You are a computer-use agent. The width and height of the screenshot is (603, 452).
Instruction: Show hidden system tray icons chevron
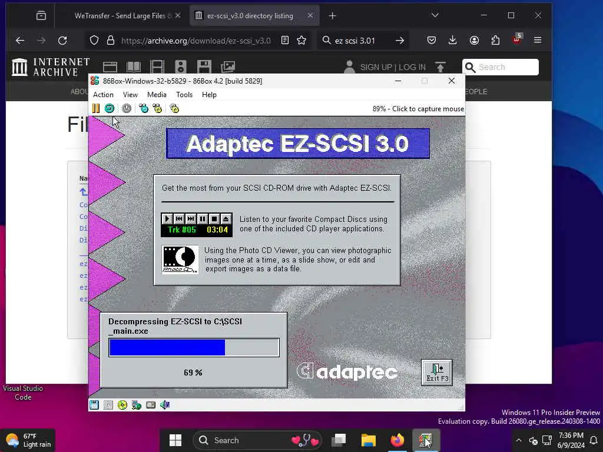[519, 440]
